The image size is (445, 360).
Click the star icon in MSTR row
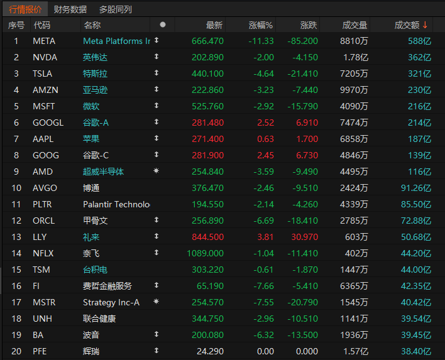(x=156, y=302)
